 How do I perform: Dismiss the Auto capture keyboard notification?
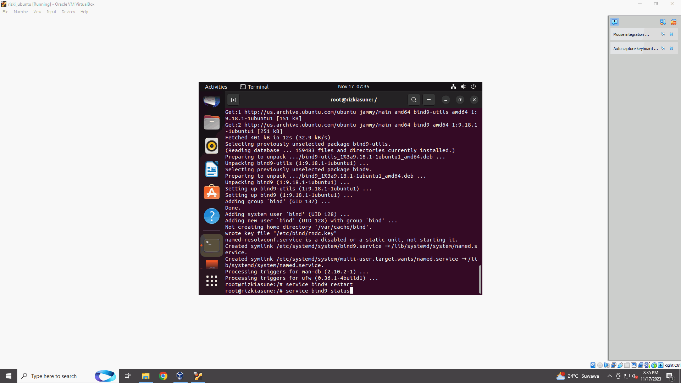click(671, 49)
